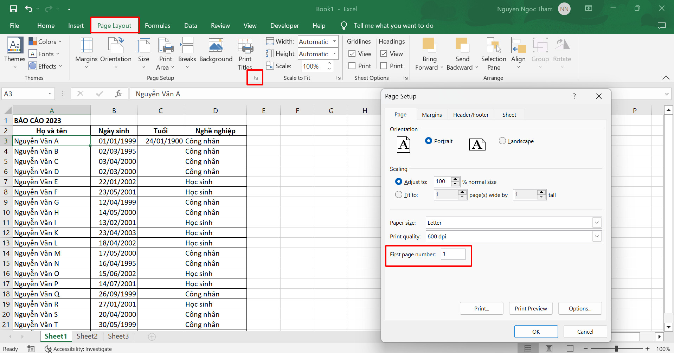This screenshot has width=674, height=353.
Task: Open the Margins icon in the ribbon
Action: [86, 46]
